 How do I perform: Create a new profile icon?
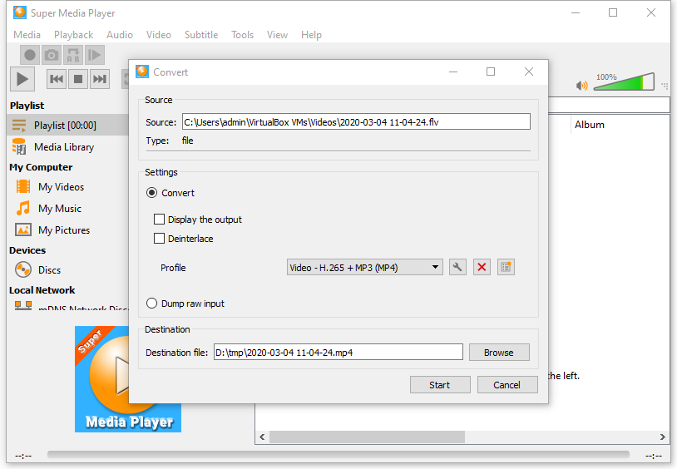point(506,267)
